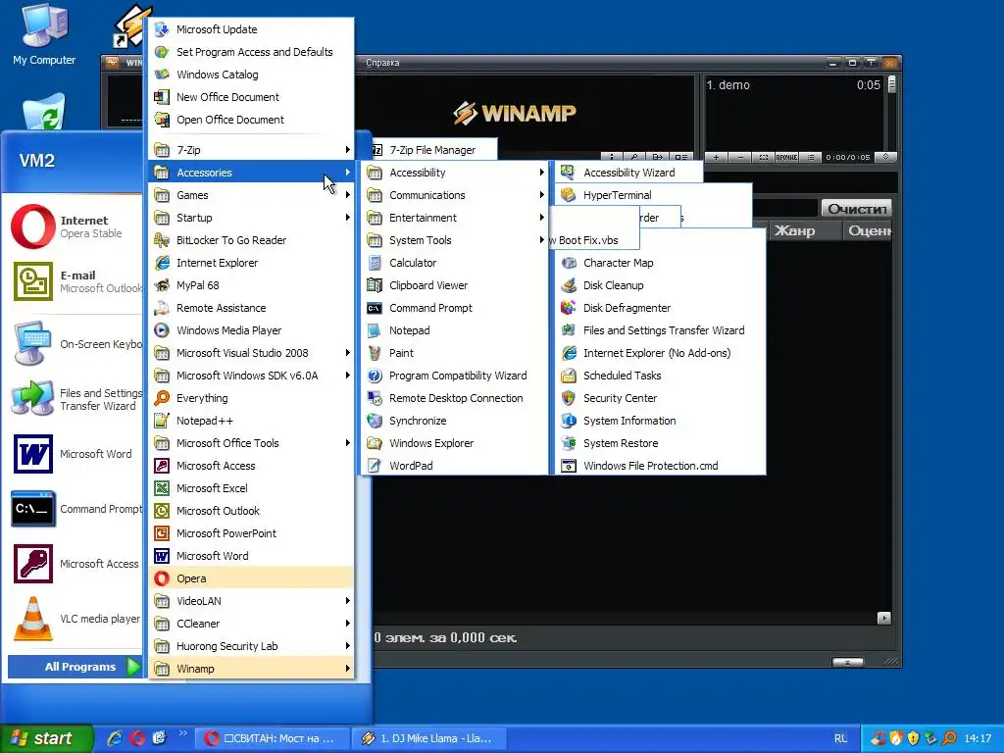Open the System Tools submenu
This screenshot has width=1004, height=753.
[x=455, y=240]
